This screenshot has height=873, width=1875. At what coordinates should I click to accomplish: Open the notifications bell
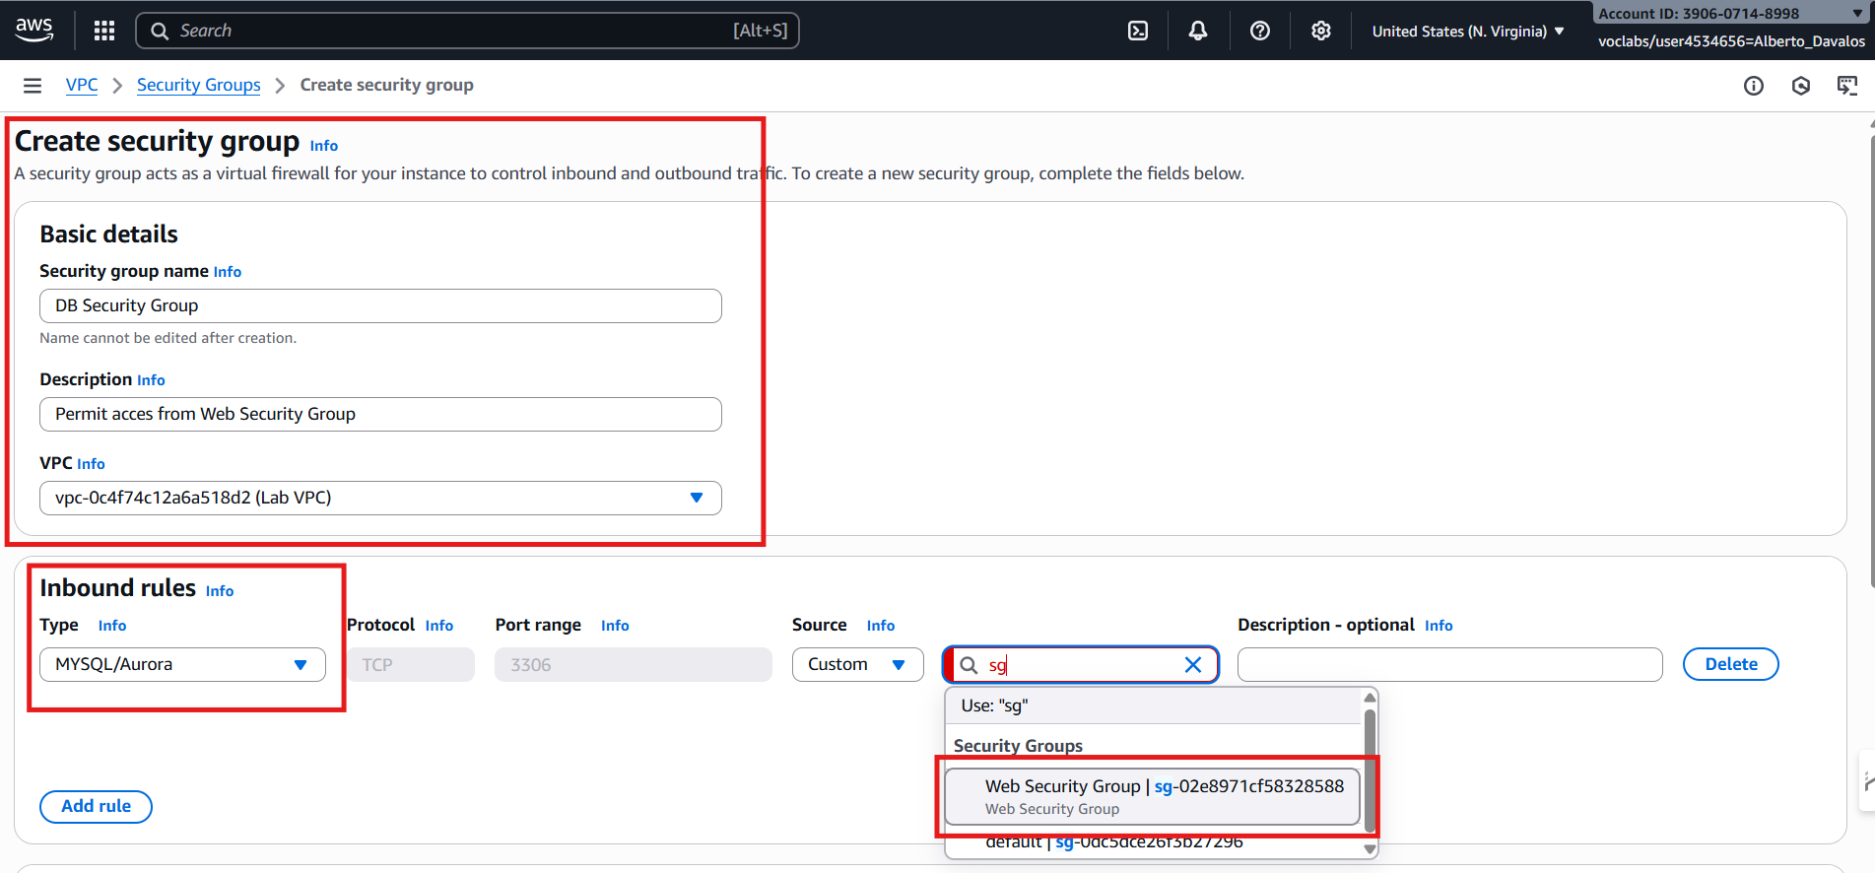click(x=1198, y=31)
